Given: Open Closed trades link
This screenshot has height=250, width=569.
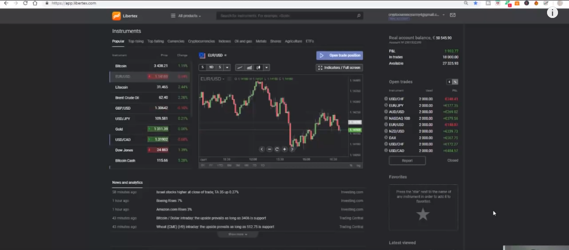Looking at the screenshot, I should [452, 161].
